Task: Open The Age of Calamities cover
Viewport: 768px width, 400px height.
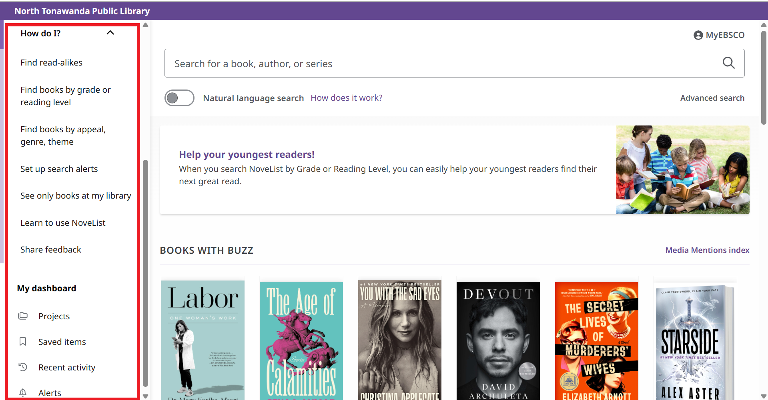Action: (301, 340)
